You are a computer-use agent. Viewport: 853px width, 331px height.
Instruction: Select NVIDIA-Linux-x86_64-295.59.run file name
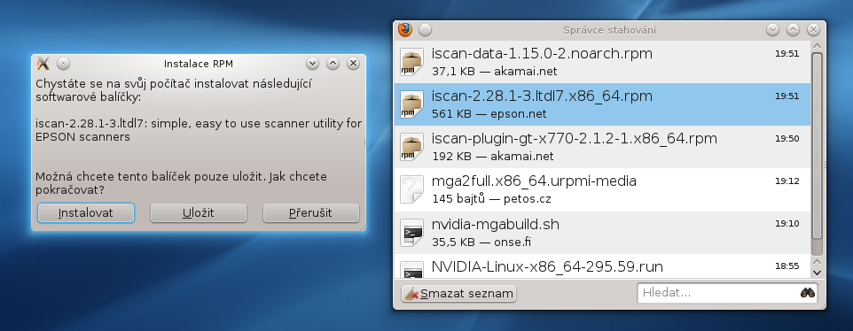click(x=547, y=266)
